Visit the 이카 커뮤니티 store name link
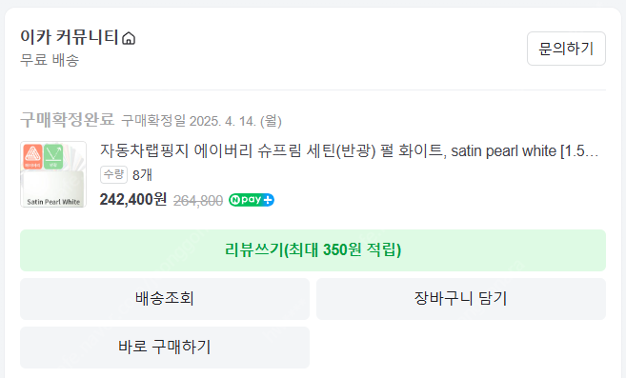 pyautogui.click(x=70, y=37)
